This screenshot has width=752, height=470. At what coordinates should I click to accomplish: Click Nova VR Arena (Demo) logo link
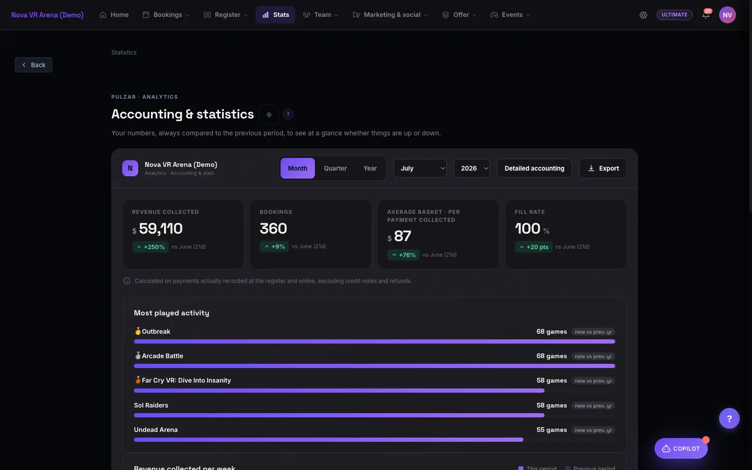point(47,15)
